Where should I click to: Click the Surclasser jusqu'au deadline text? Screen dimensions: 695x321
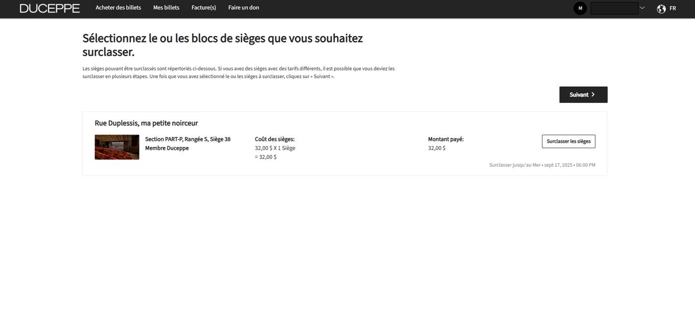click(542, 165)
